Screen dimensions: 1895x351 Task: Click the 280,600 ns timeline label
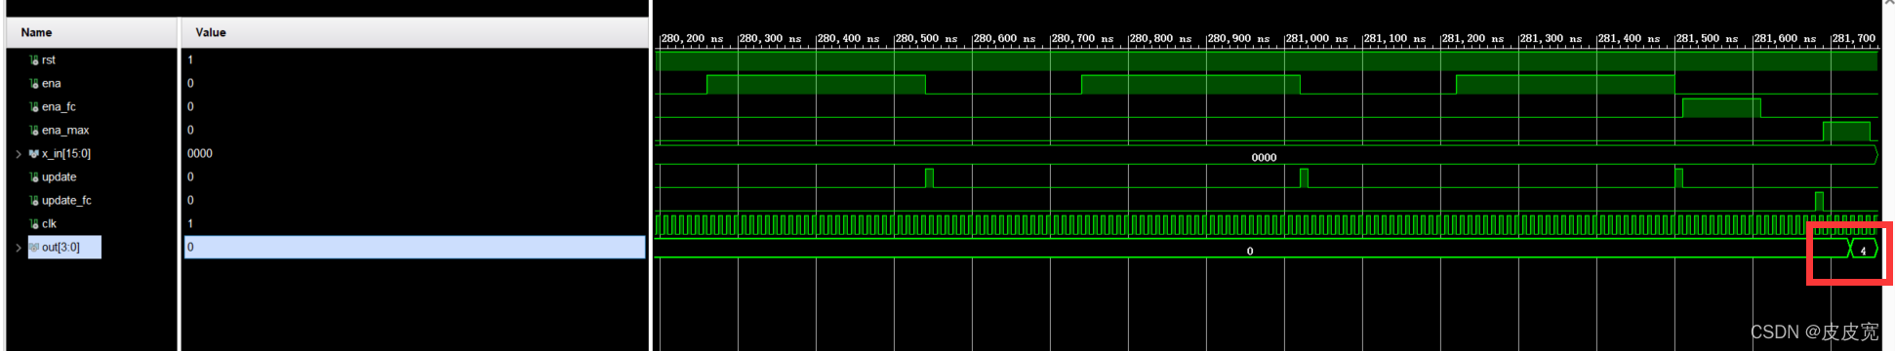[1004, 39]
